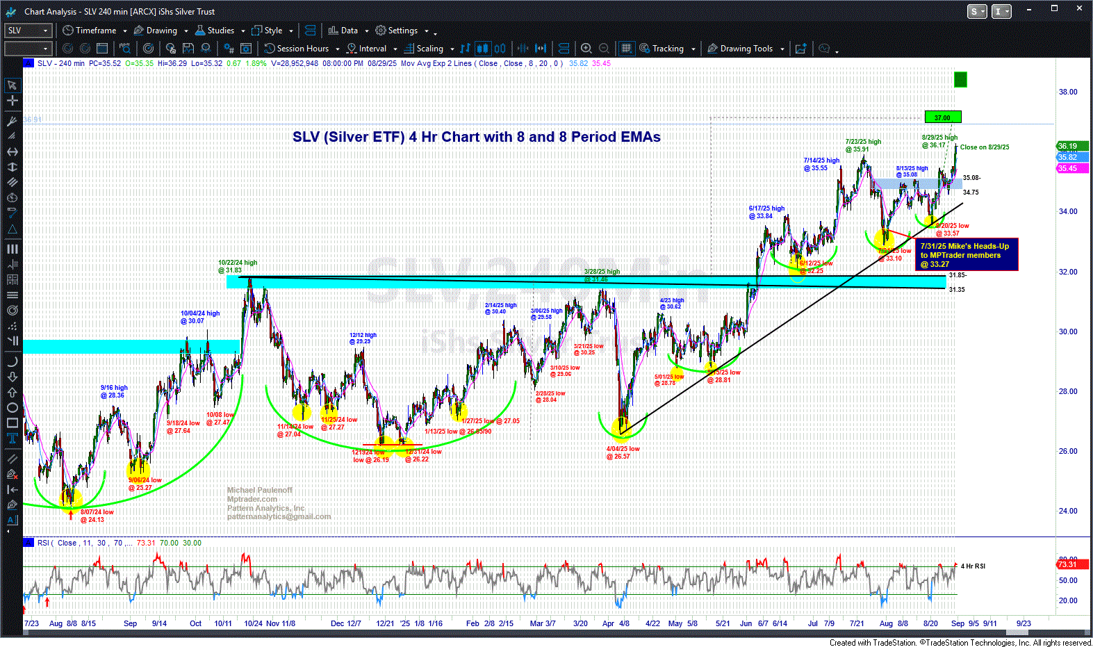The width and height of the screenshot is (1093, 647).
Task: Expand the Session Hours dropdown arrow
Action: pos(338,49)
